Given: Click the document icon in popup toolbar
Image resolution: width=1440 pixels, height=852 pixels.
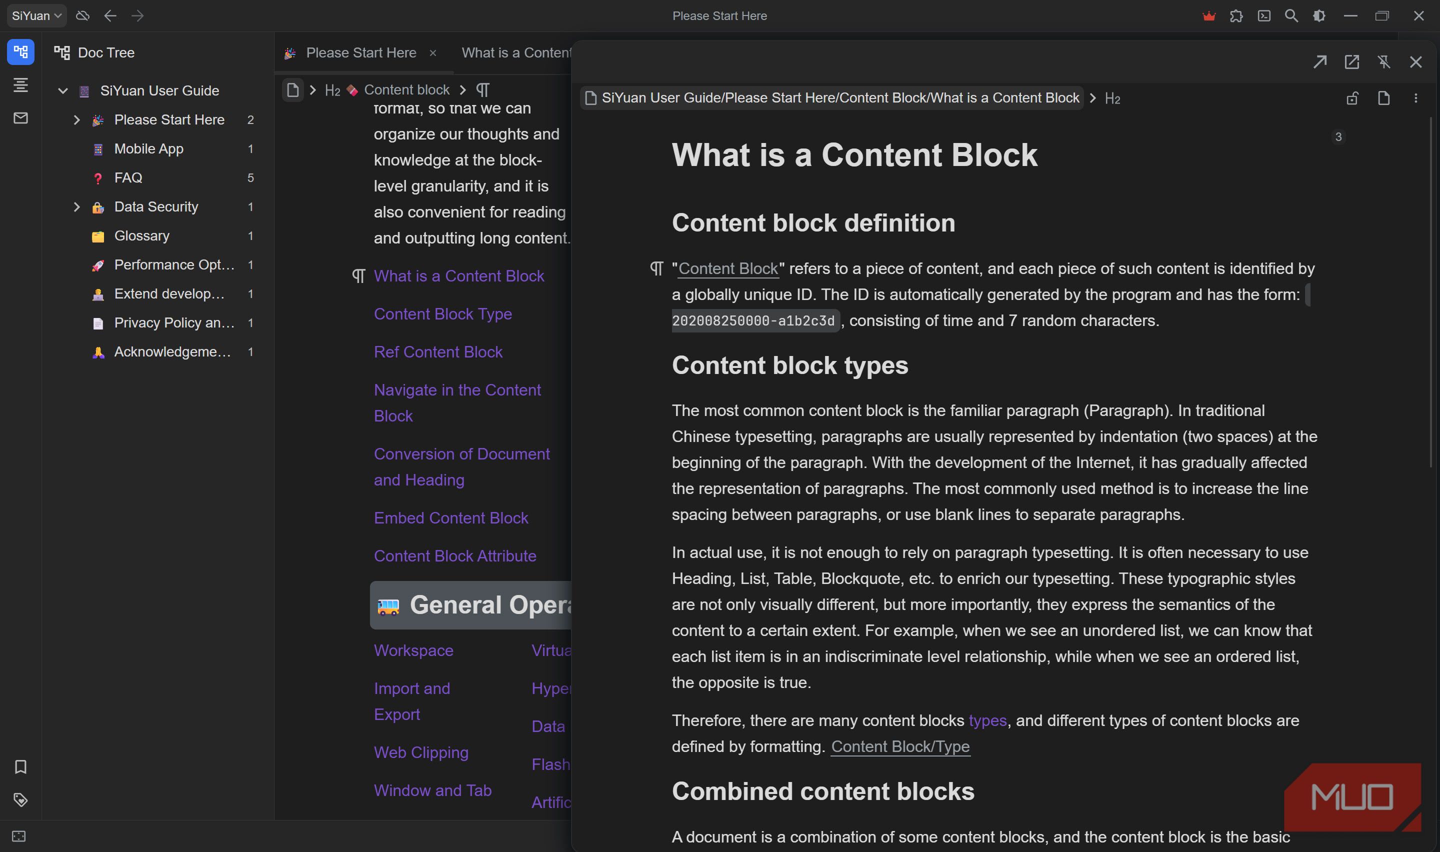Looking at the screenshot, I should click(x=1384, y=98).
